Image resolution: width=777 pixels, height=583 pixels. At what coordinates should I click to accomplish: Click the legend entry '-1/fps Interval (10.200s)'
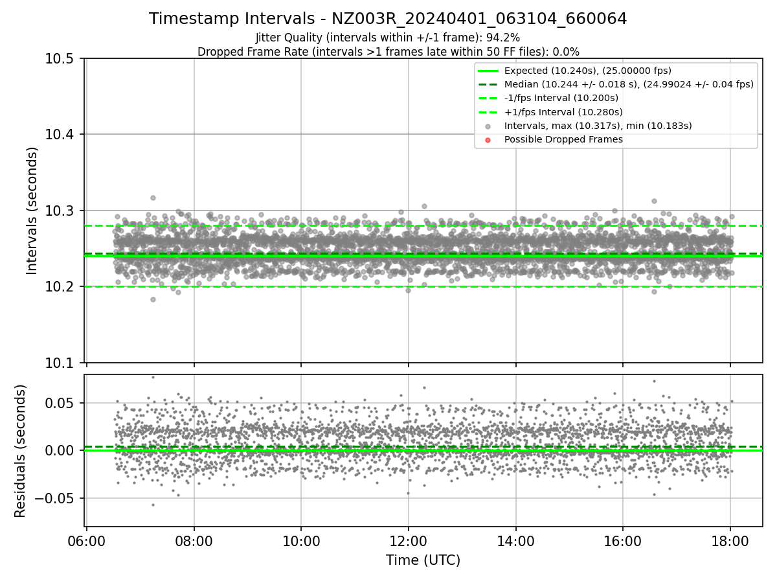point(561,98)
